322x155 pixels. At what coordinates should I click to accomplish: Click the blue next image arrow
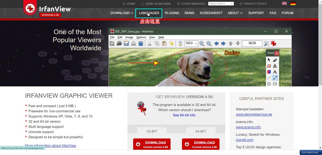click(223, 43)
